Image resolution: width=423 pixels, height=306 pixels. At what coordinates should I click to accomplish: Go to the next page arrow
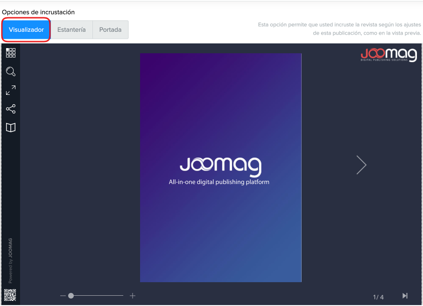[361, 165]
